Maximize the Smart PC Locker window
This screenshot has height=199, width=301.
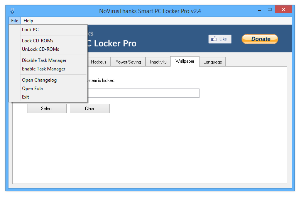pos(270,9)
